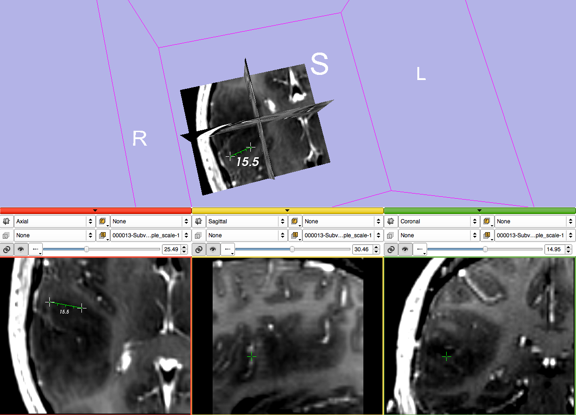Toggle slice linking in the Axial view
This screenshot has height=415, width=576.
[x=7, y=249]
